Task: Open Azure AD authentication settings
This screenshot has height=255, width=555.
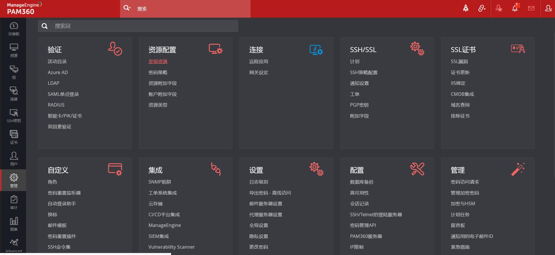Action: click(x=58, y=72)
